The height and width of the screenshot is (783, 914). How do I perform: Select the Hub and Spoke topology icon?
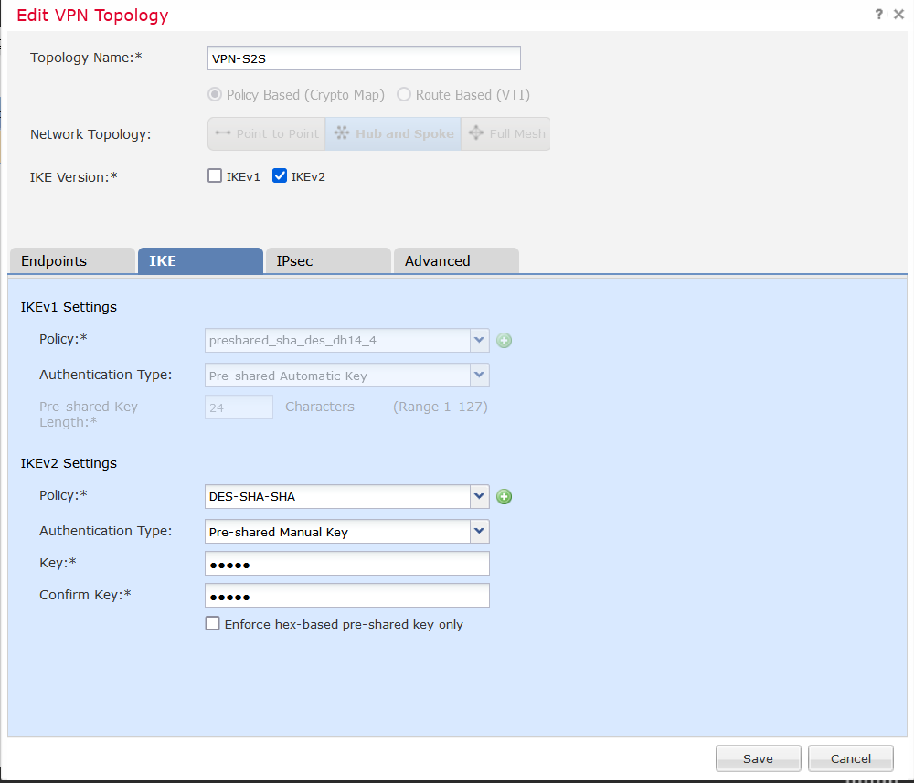click(x=342, y=133)
